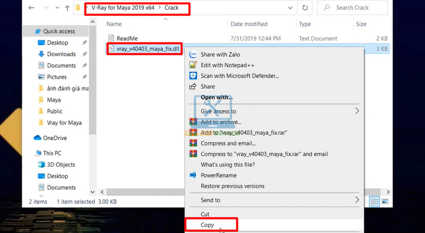The height and width of the screenshot is (233, 425).
Task: Open Downloads folder in sidebar
Action: 61,54
